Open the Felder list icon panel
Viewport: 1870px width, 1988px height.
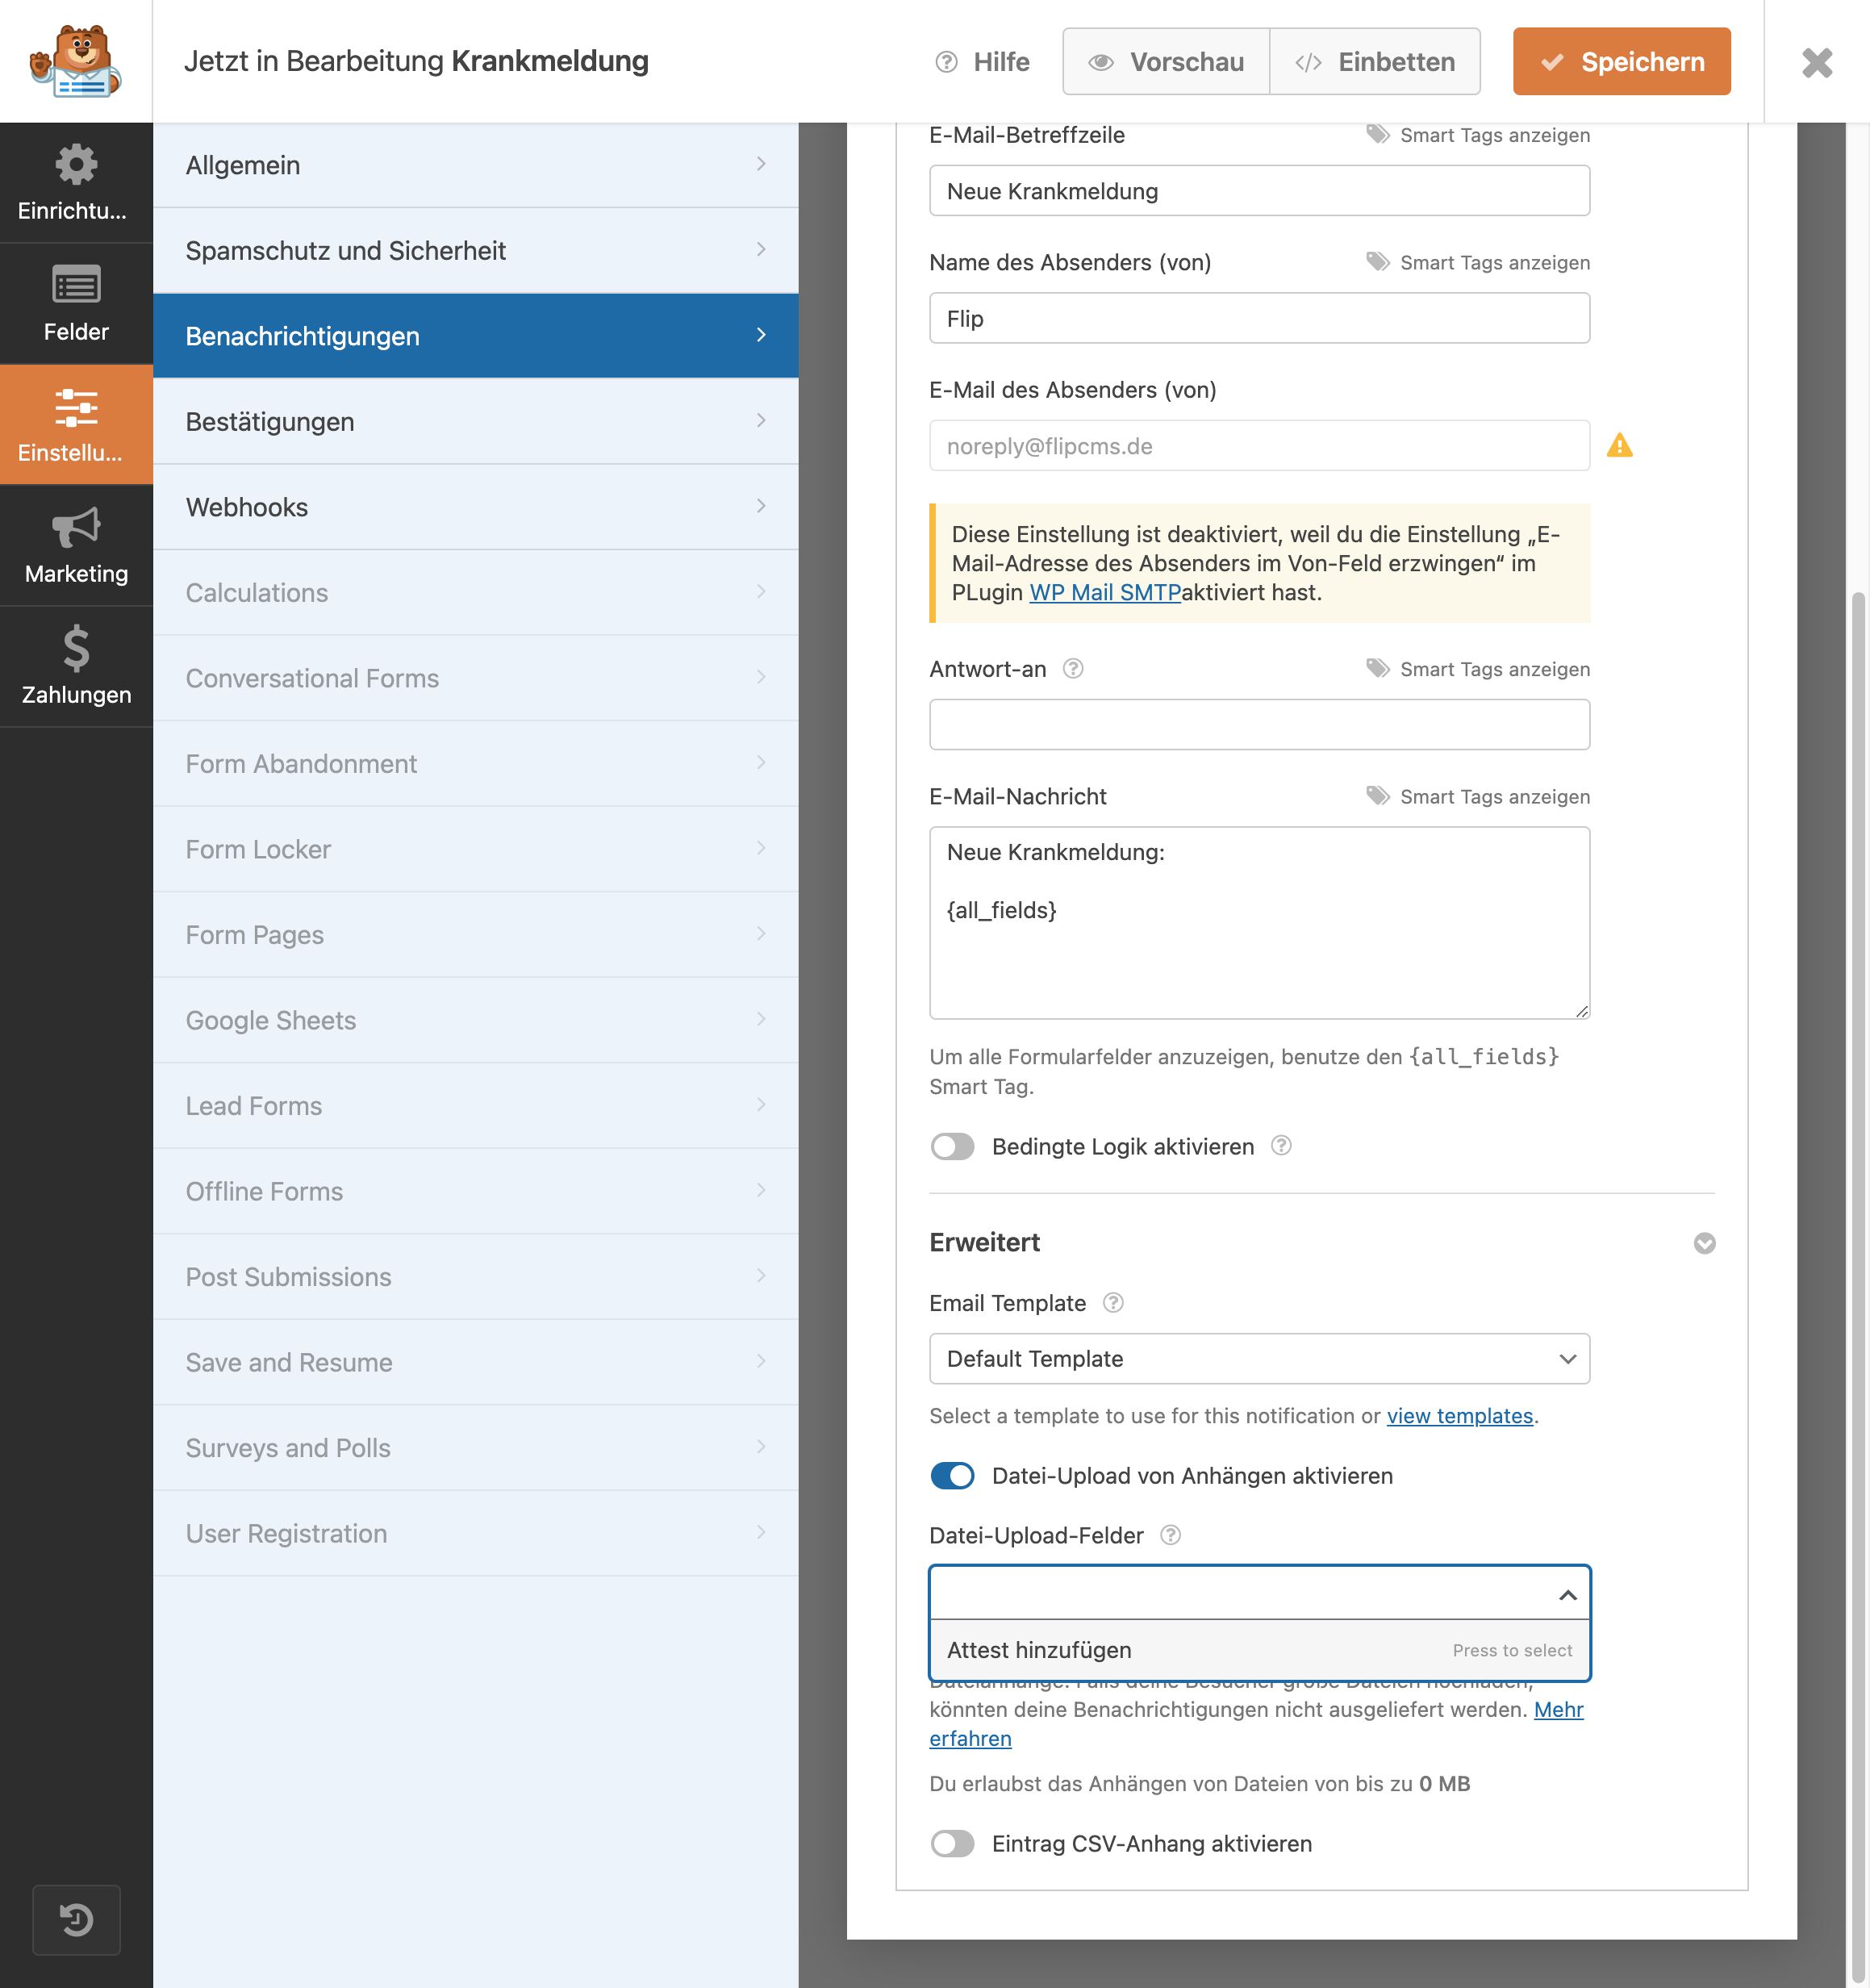[76, 303]
